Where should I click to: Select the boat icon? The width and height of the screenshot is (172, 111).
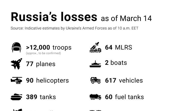point(95,64)
